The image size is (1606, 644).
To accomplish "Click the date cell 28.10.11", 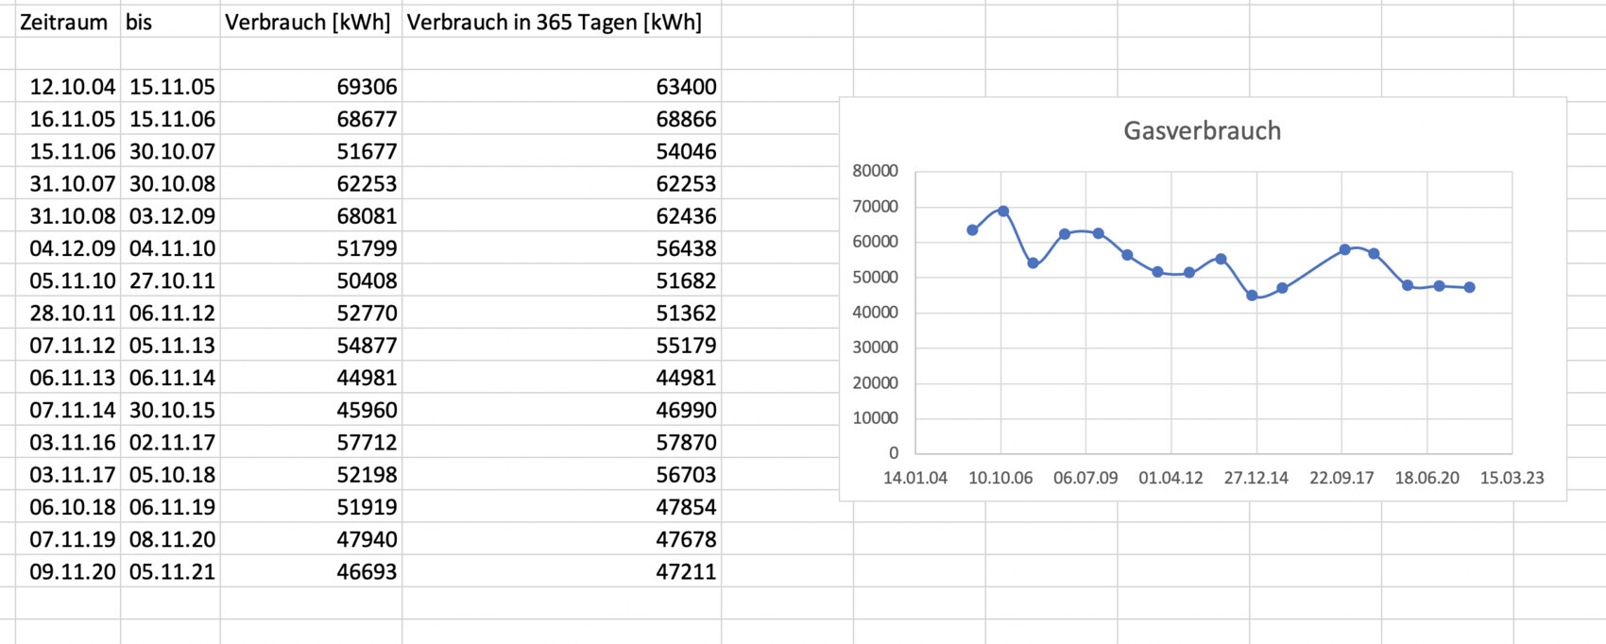I will point(72,314).
